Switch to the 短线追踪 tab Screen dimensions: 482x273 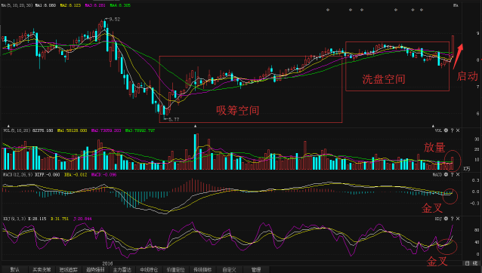tap(68, 270)
